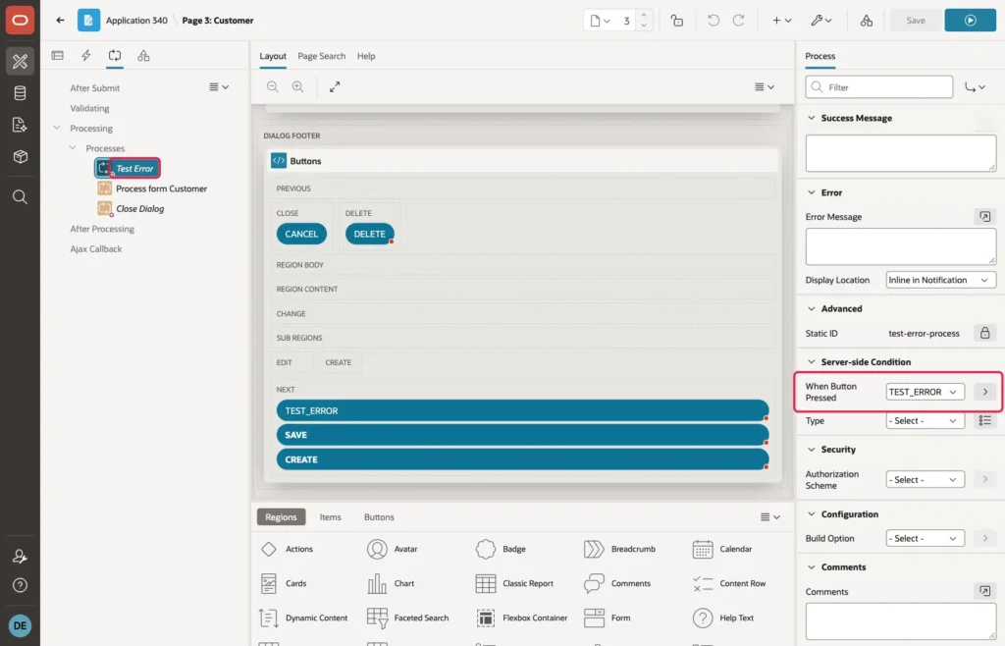The height and width of the screenshot is (646, 1005).
Task: Select the TEST_ERROR button in the layout
Action: point(522,410)
